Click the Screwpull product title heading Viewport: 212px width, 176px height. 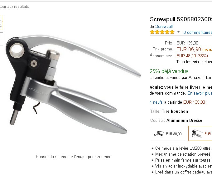pos(181,19)
